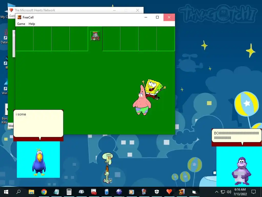Click the king face icon in FreeCell

point(95,36)
